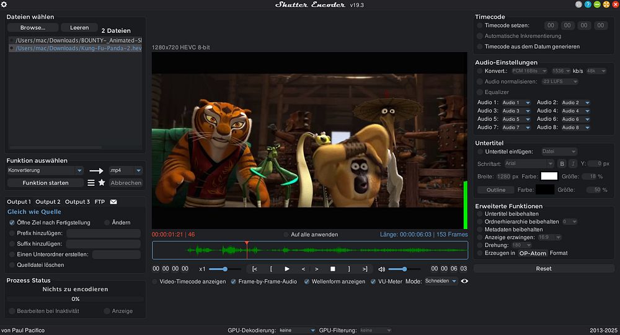The height and width of the screenshot is (335, 620).
Task: Enable Audio normalisieren option
Action: (480, 81)
